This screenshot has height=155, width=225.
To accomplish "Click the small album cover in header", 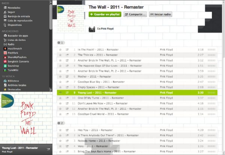I will pyautogui.click(x=70, y=19).
